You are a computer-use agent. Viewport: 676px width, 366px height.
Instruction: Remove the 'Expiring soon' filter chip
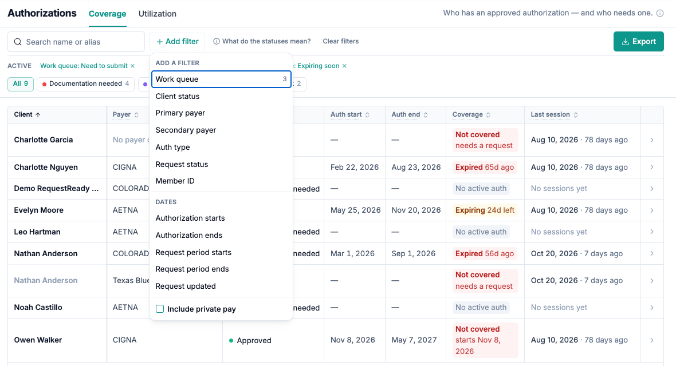pos(344,66)
